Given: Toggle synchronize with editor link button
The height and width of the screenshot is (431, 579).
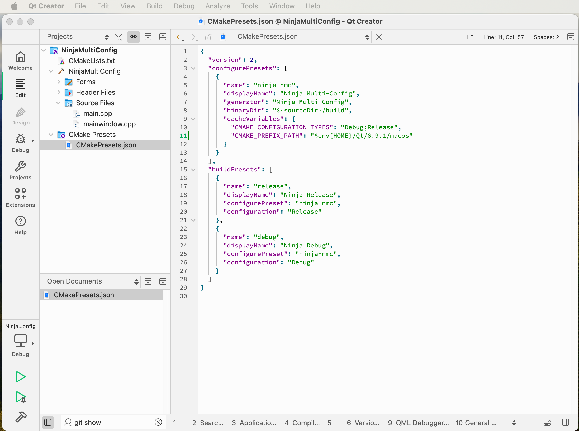Looking at the screenshot, I should 133,37.
